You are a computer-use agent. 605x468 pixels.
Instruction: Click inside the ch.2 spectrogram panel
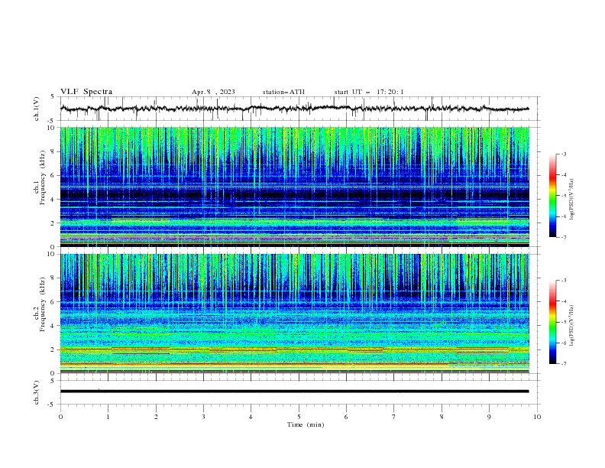tap(295, 314)
